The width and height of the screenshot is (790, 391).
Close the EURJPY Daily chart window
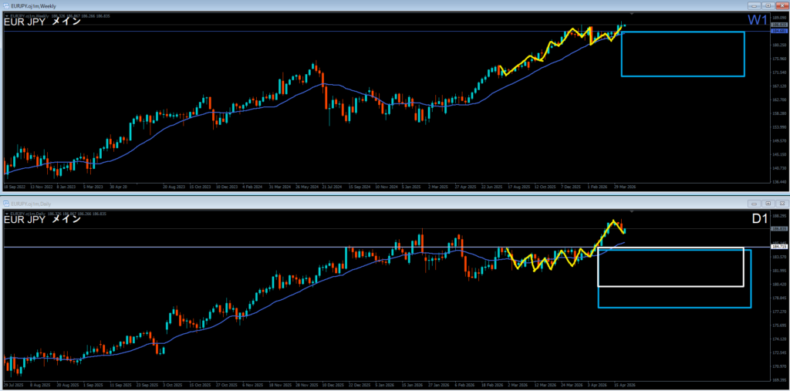coord(781,203)
